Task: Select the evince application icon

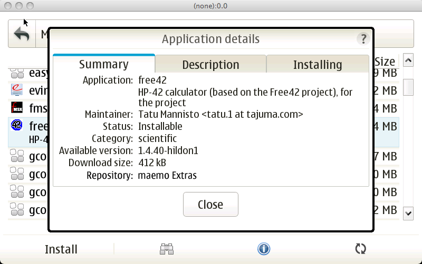Action: click(17, 90)
